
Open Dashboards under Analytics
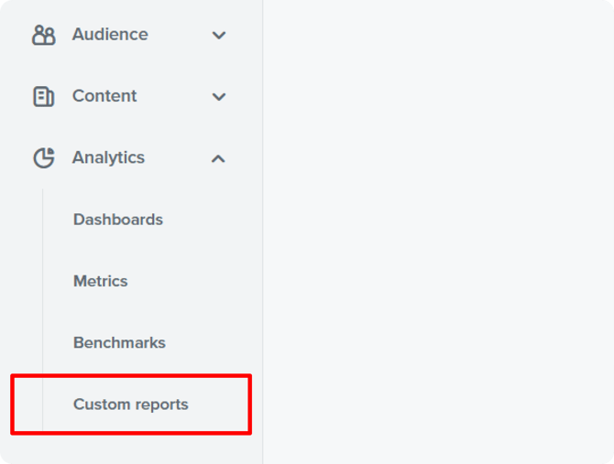coord(118,220)
